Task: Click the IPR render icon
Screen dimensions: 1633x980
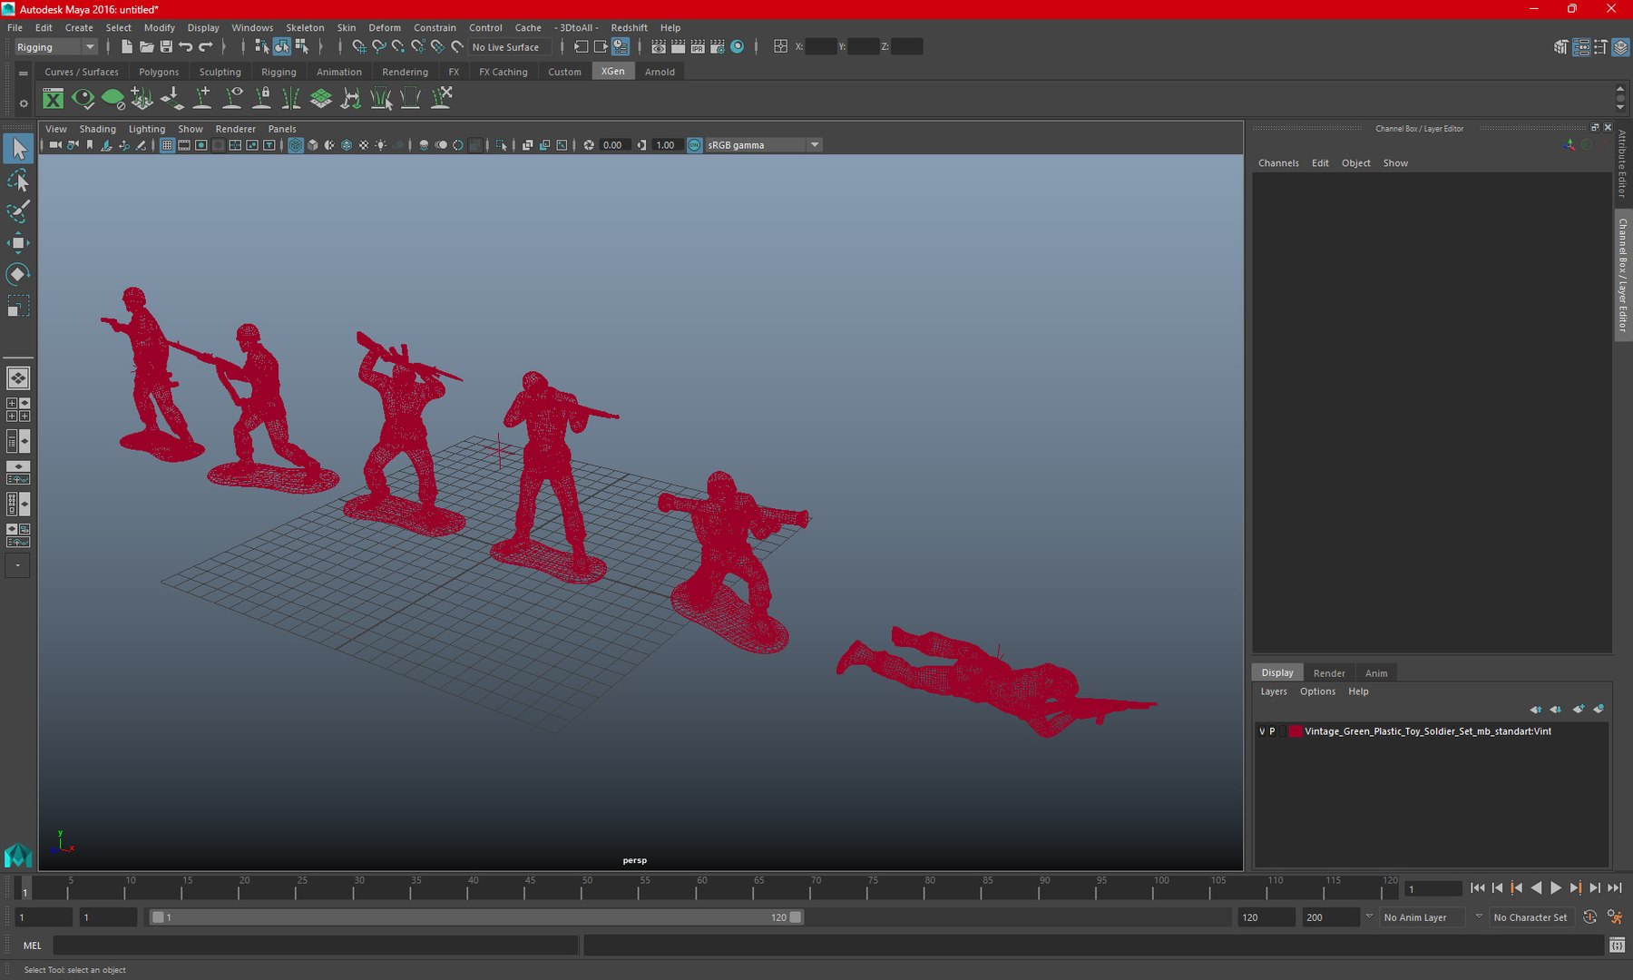Action: tap(698, 46)
